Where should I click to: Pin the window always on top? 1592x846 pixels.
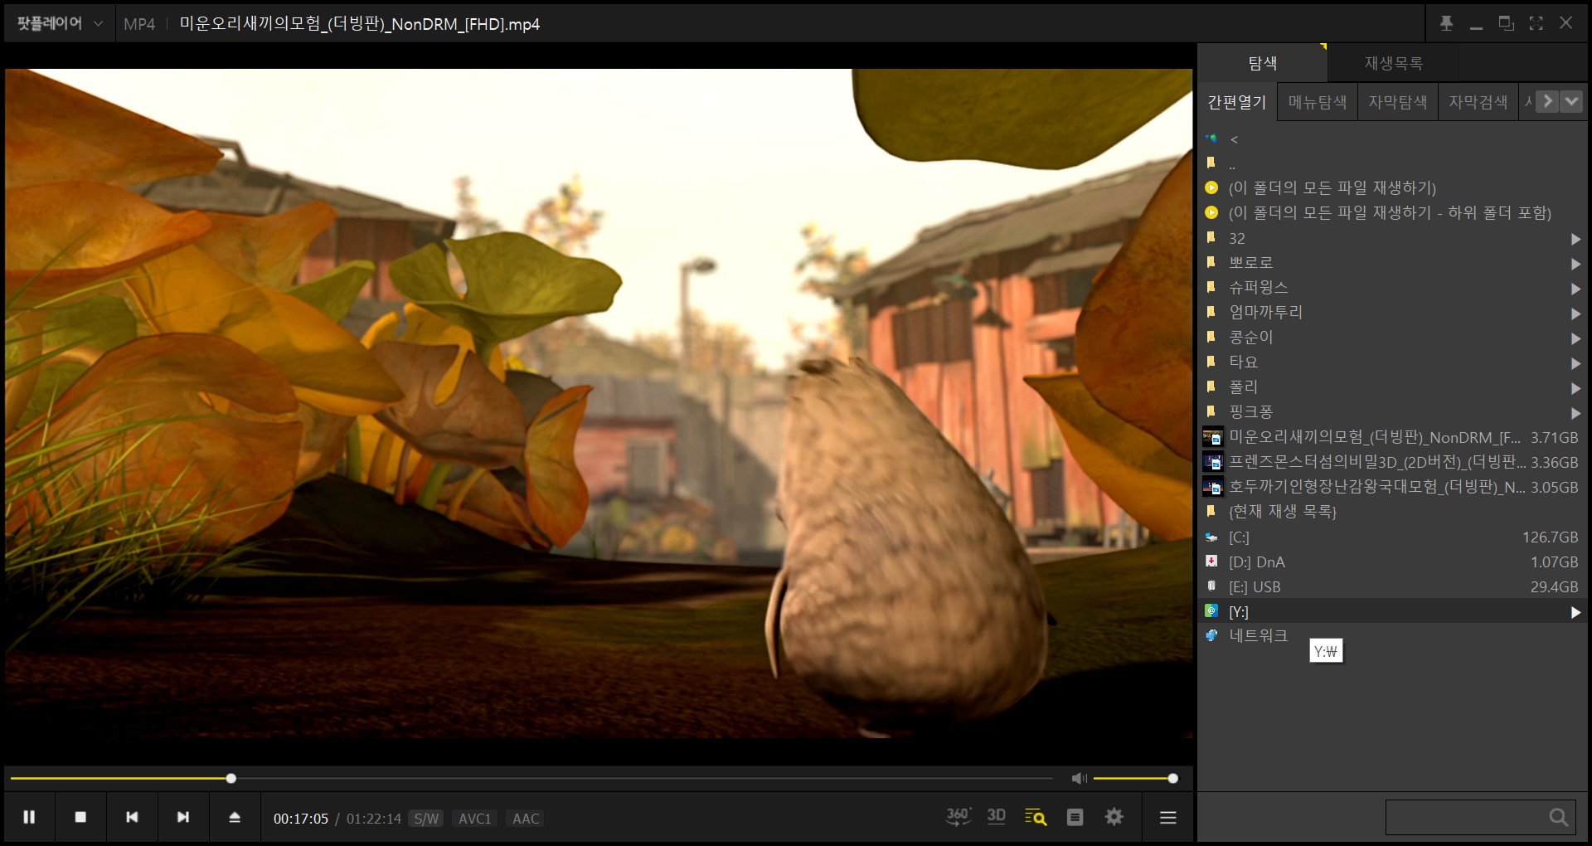coord(1446,23)
